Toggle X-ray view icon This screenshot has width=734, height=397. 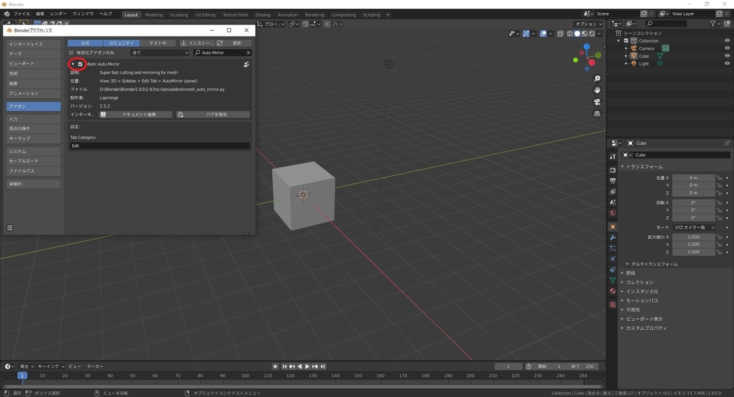pyautogui.click(x=560, y=33)
